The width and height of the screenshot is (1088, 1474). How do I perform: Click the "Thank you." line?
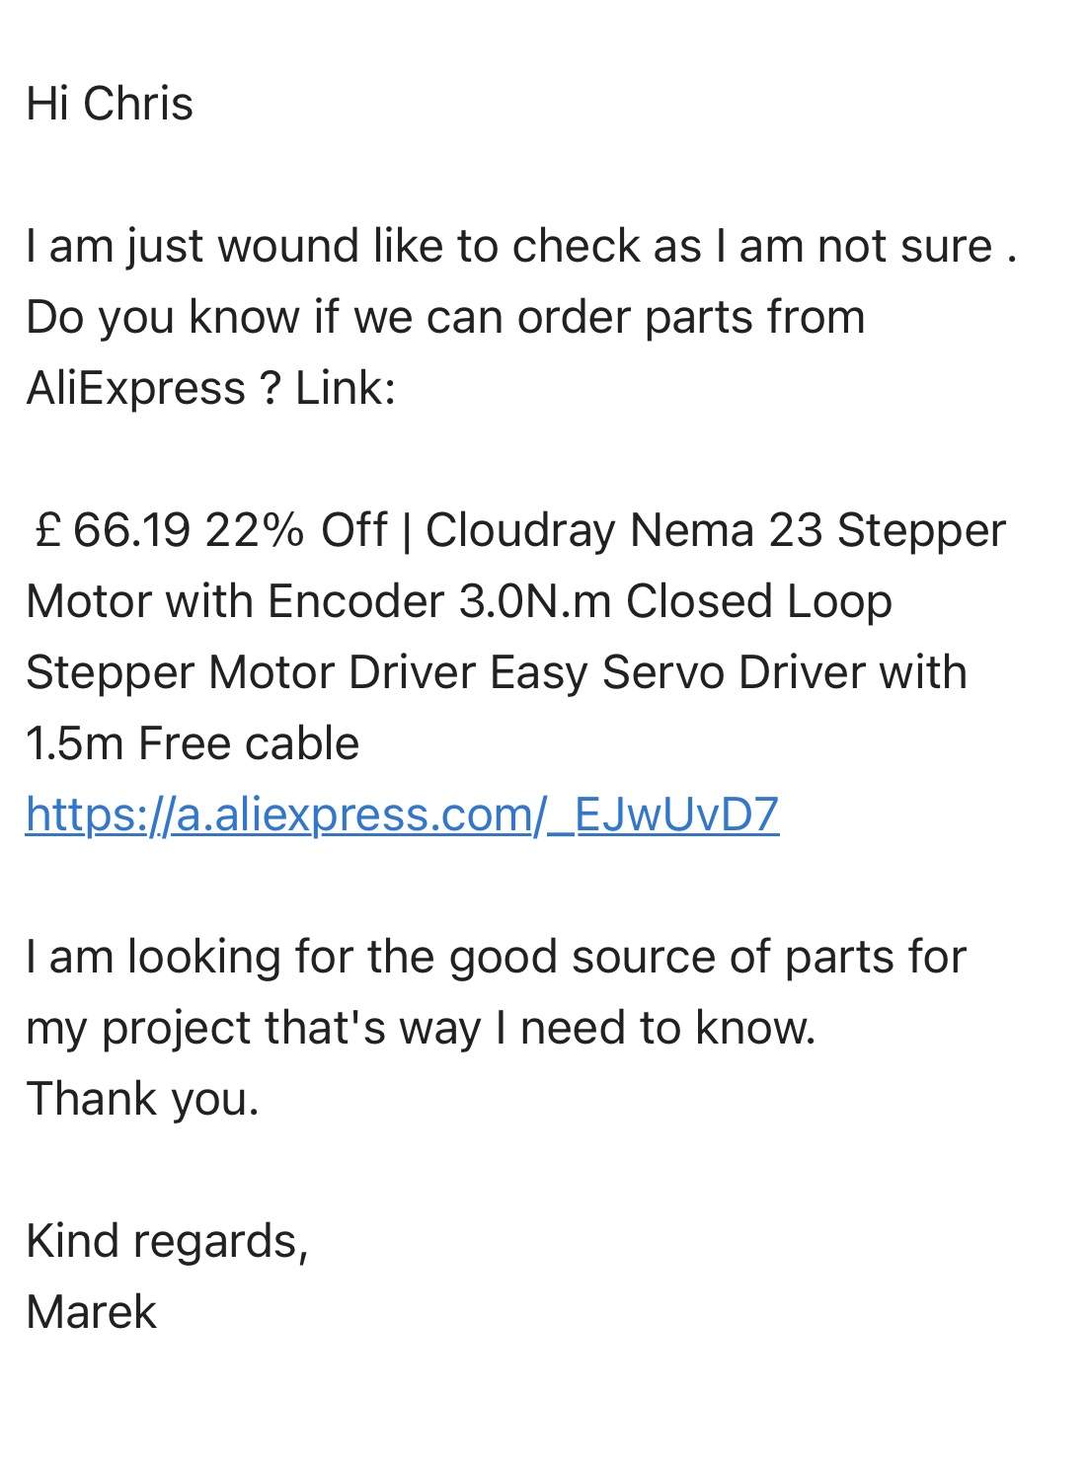pos(142,1099)
